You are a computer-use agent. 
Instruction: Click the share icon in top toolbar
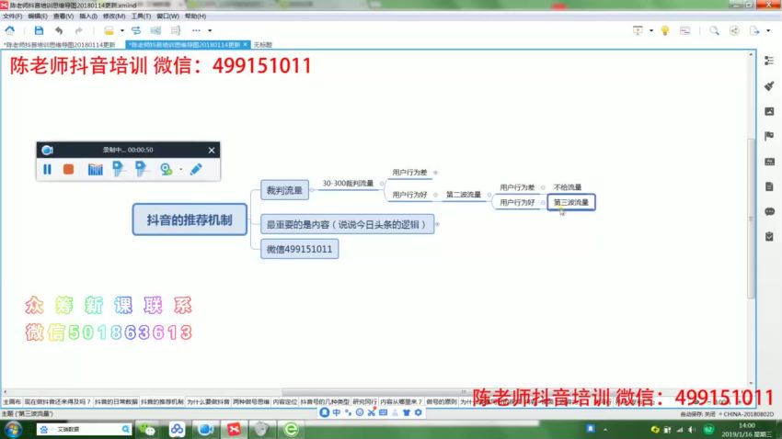click(x=734, y=31)
